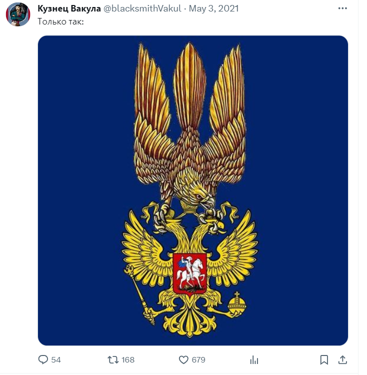Viewport: 367px width, 375px height.
Task: Click the reply speech bubble icon
Action: (43, 359)
